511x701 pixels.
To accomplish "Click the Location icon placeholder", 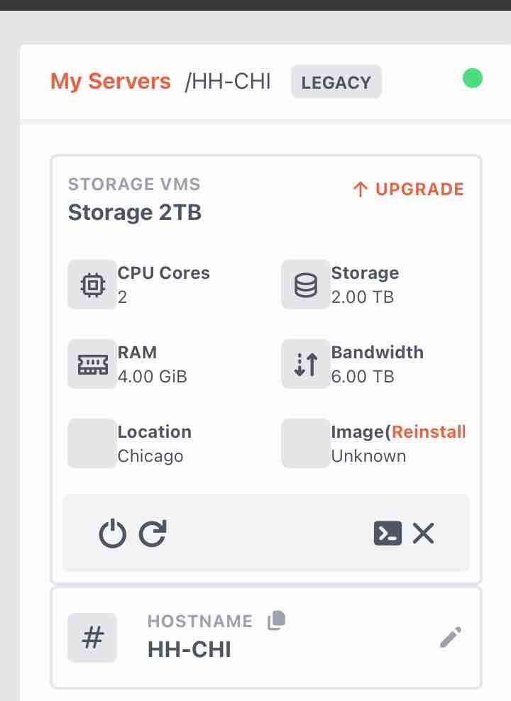I will 92,443.
